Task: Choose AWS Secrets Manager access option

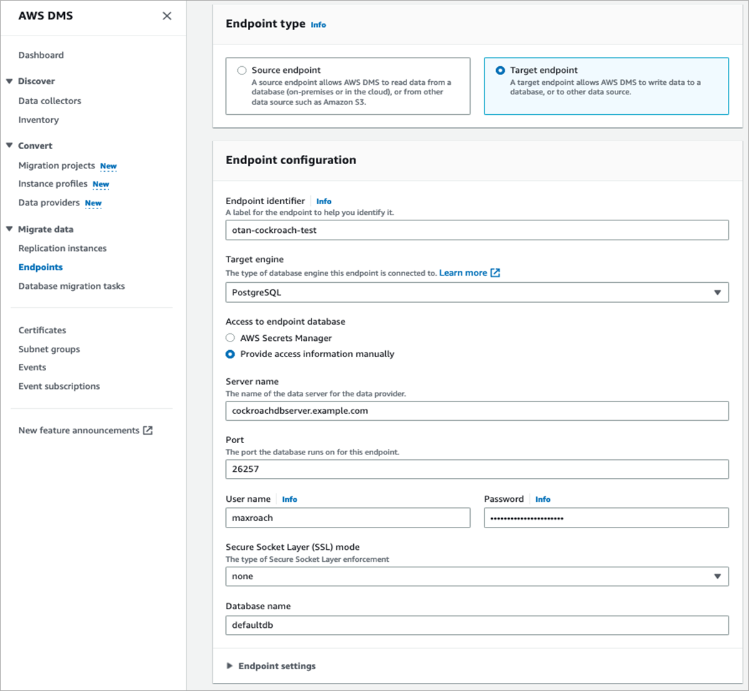Action: tap(230, 338)
